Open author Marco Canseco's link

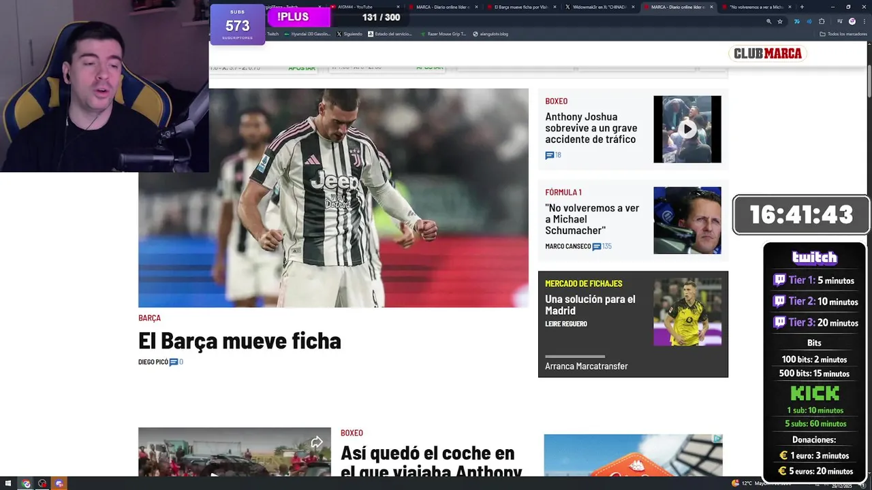coord(568,246)
